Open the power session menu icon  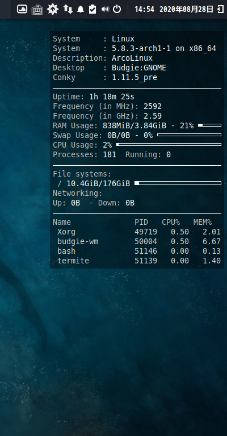(117, 9)
